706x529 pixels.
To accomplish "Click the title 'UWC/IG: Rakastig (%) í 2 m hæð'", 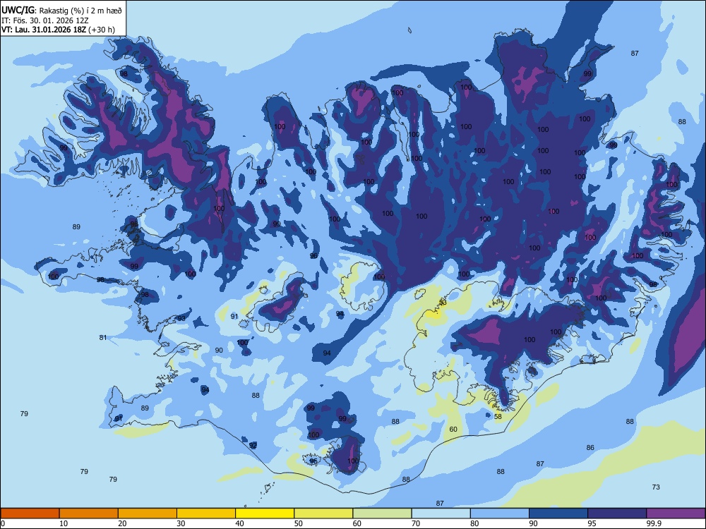I will [x=61, y=10].
